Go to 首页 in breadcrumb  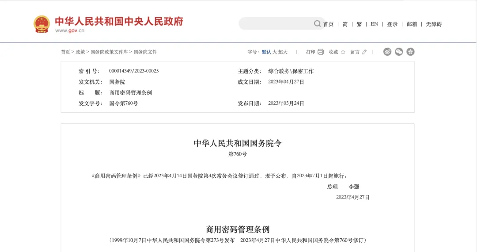tap(65, 52)
